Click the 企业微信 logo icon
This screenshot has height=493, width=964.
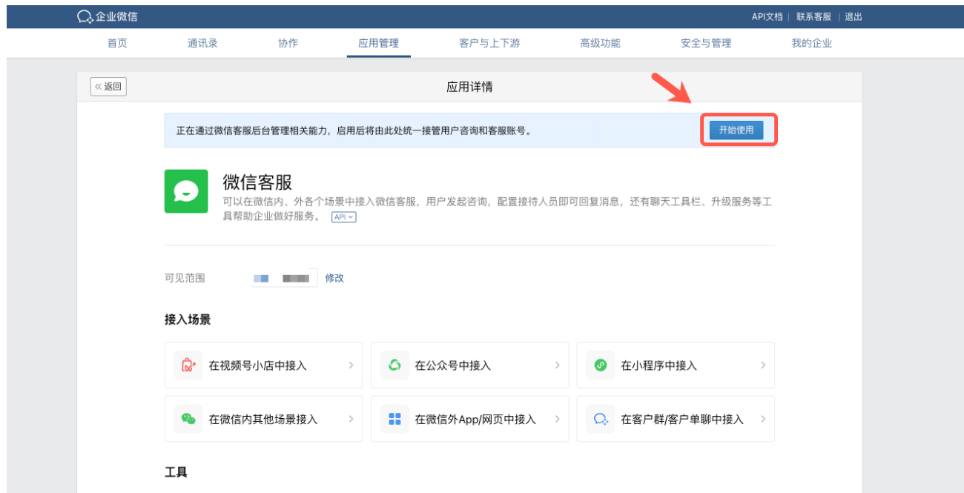pyautogui.click(x=85, y=16)
